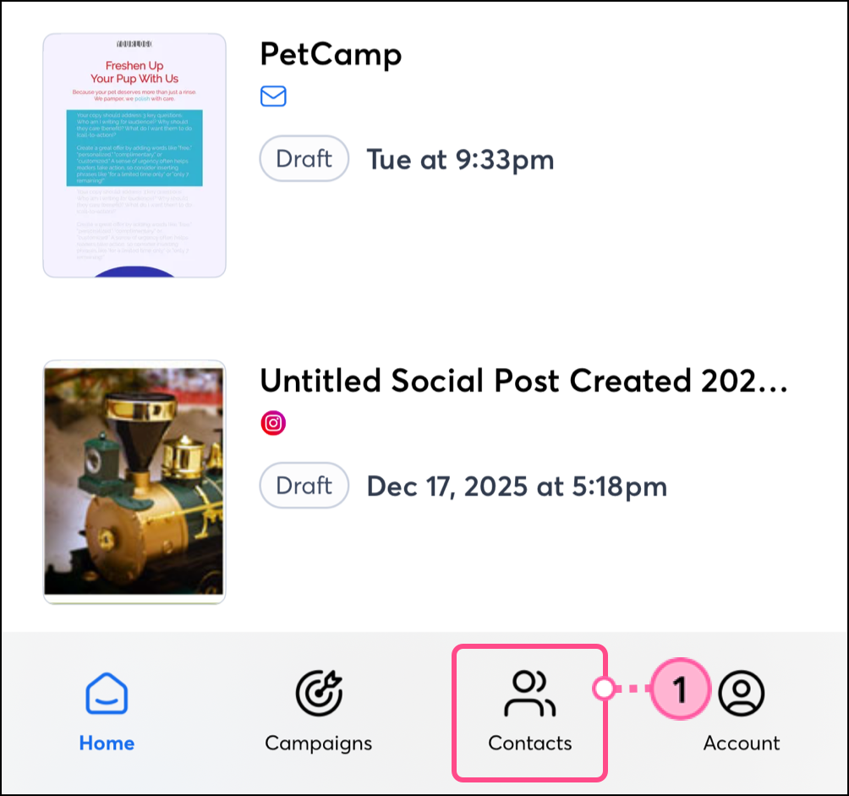Screen dimensions: 849x796
Task: Click the Dec 17, 2025 timestamp
Action: tap(517, 486)
